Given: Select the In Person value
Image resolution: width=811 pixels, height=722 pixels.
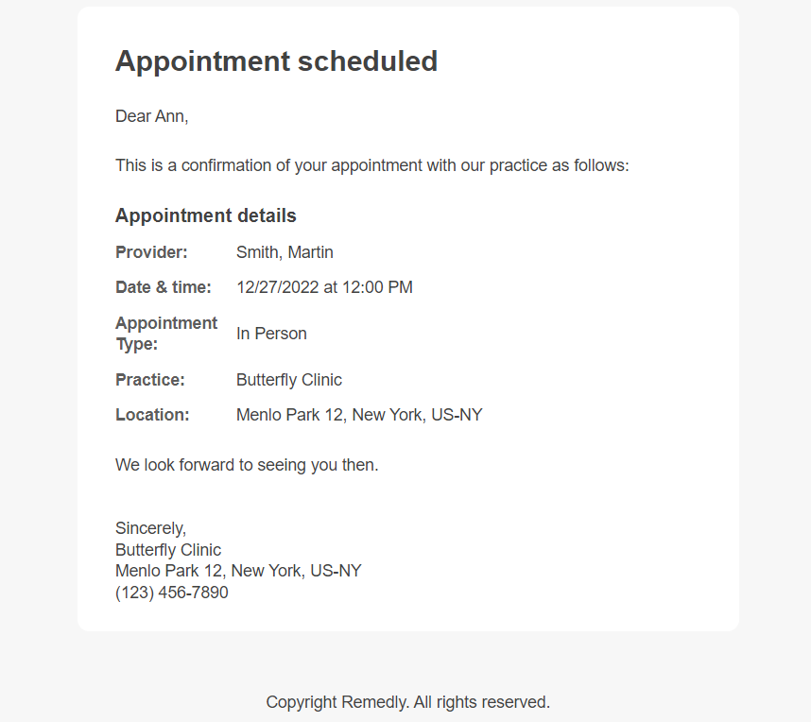Looking at the screenshot, I should coord(271,334).
